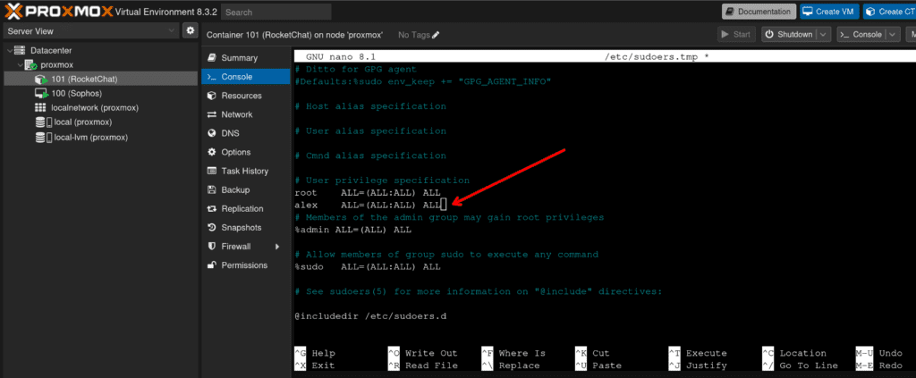The image size is (916, 378).
Task: Expand the Console dropdown arrow
Action: coord(893,35)
